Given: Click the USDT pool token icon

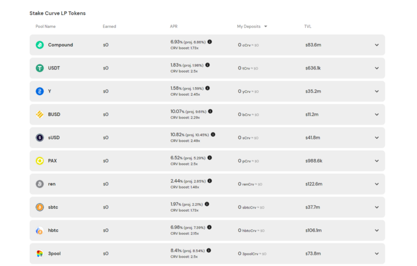Looking at the screenshot, I should (40, 68).
